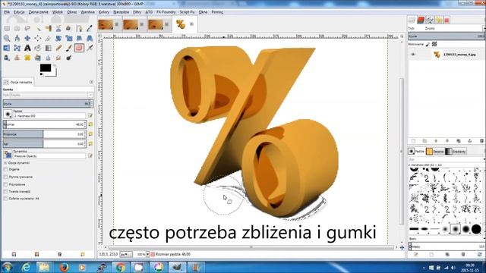Adjust the Kąt angle slider
The image size is (486, 273).
click(x=45, y=144)
